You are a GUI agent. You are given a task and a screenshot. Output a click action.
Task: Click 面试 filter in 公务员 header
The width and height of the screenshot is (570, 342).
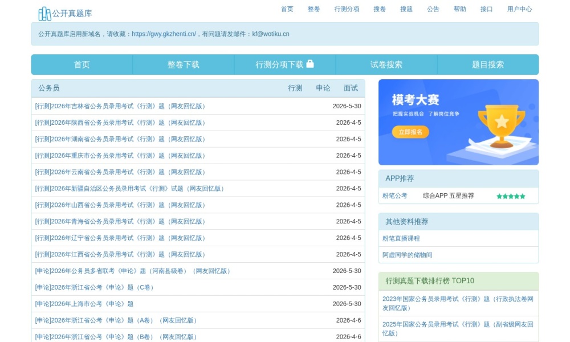point(351,88)
